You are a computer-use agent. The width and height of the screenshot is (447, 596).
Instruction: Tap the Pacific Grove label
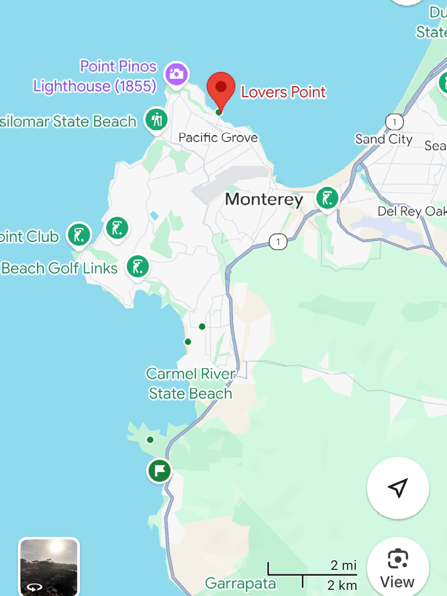pyautogui.click(x=218, y=138)
